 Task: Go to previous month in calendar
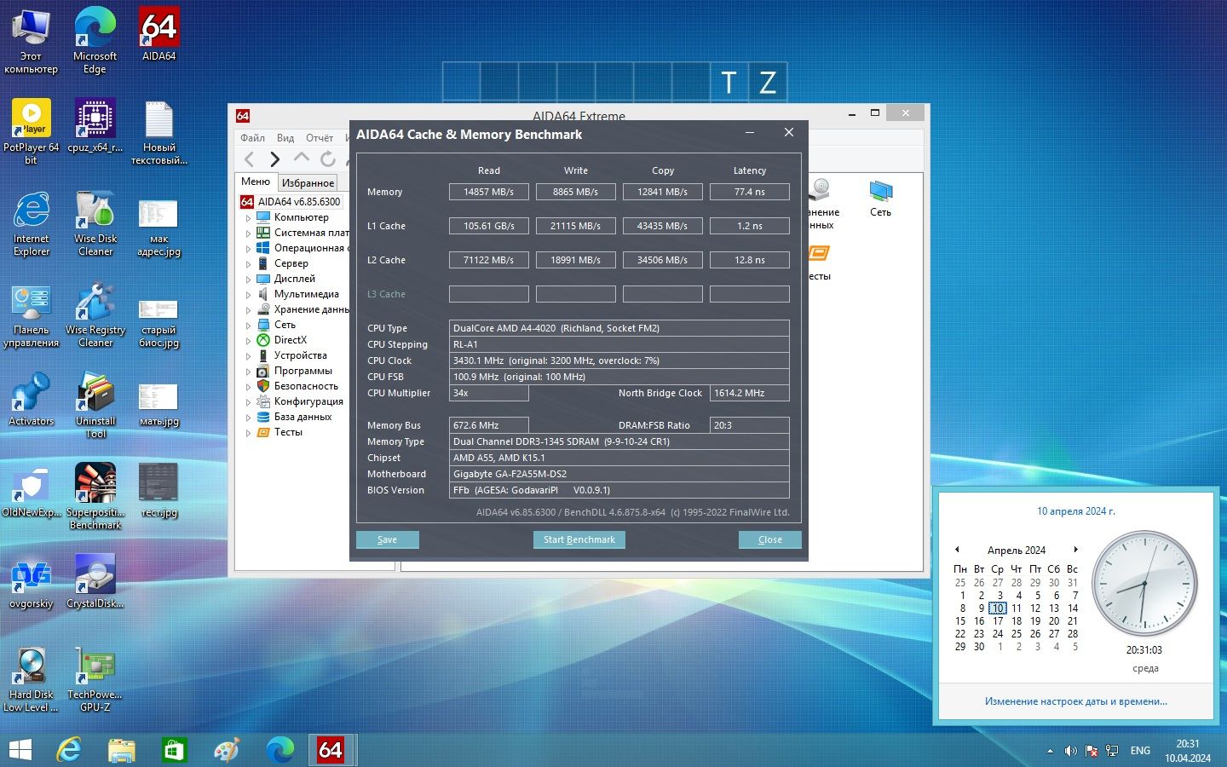click(957, 550)
